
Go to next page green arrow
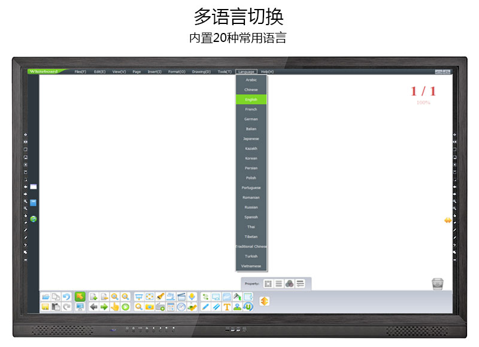click(x=104, y=307)
